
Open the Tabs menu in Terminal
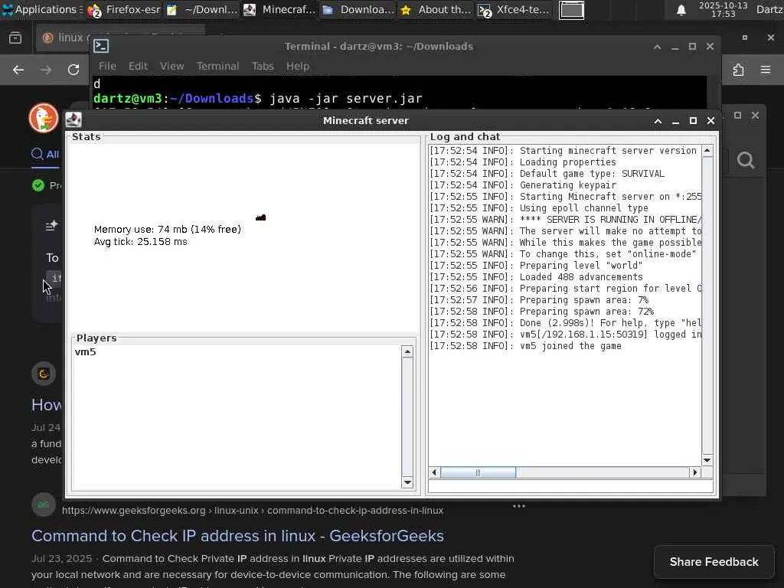[263, 66]
